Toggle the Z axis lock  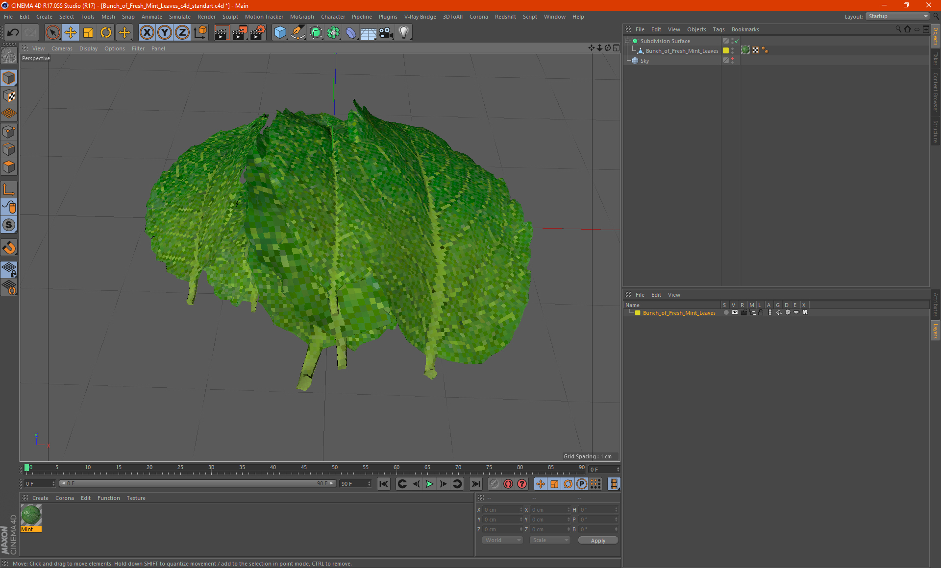point(182,33)
